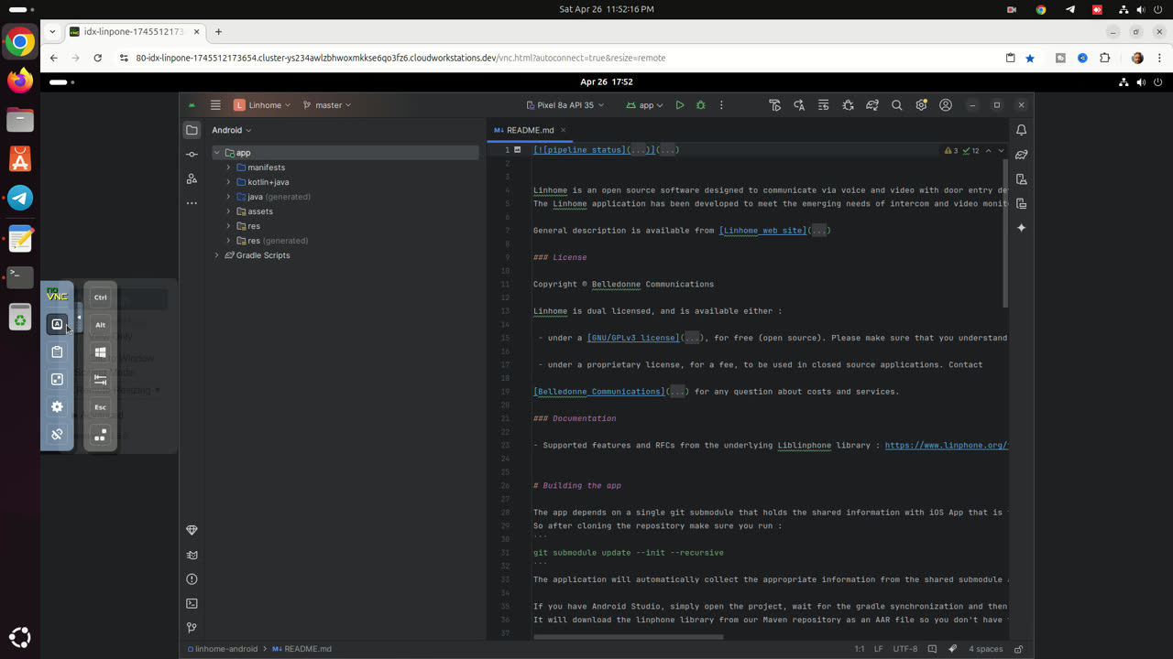Viewport: 1173px width, 659px height.
Task: Attach debugger to Android process
Action: 848,105
